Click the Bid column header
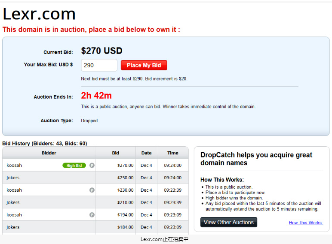This screenshot has width=332, height=244. [x=116, y=153]
